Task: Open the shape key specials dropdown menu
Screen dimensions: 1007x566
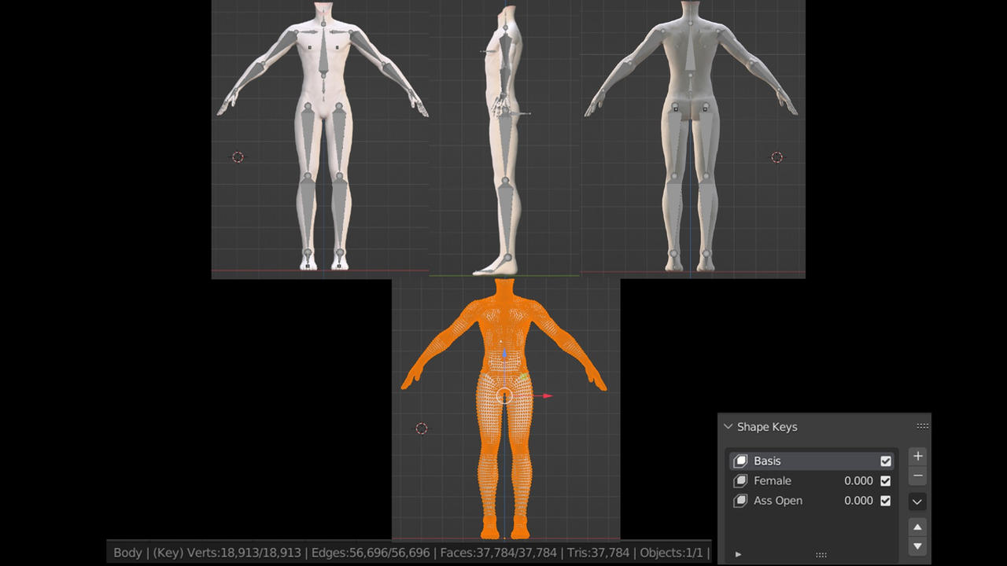Action: click(x=917, y=502)
